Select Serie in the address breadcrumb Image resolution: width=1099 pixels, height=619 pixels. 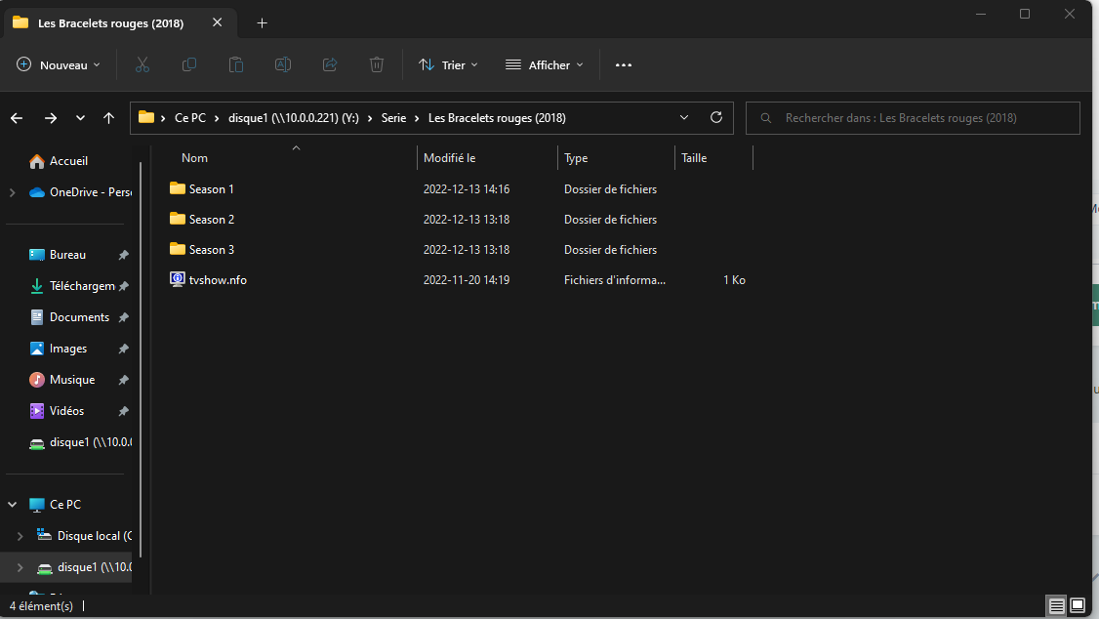point(393,118)
